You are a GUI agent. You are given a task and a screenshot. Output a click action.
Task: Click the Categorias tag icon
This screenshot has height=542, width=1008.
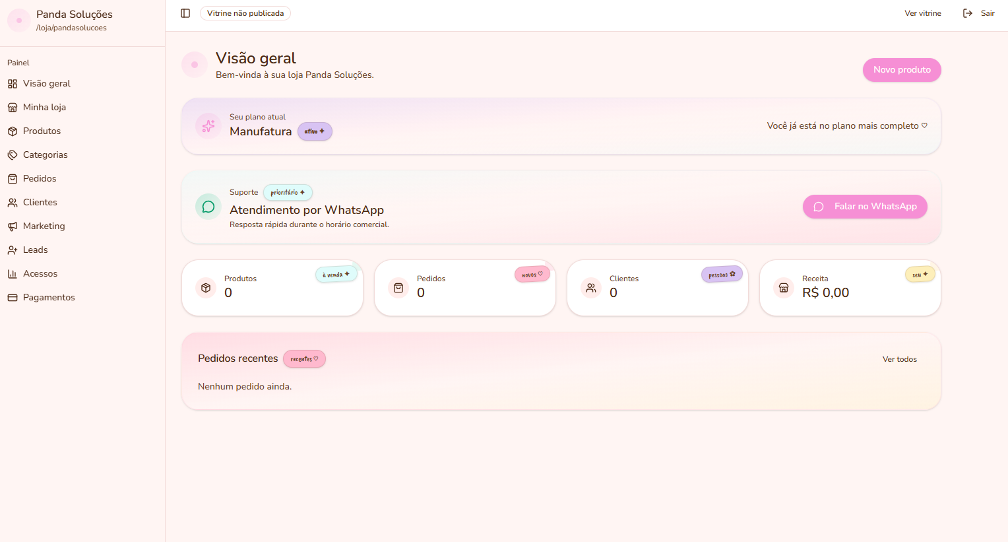coord(13,155)
